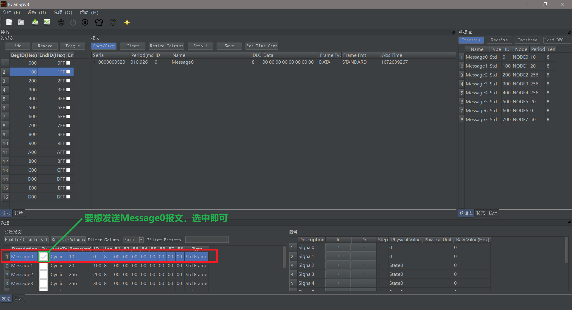The width and height of the screenshot is (572, 310).
Task: Click the Add filter button
Action: (x=18, y=46)
